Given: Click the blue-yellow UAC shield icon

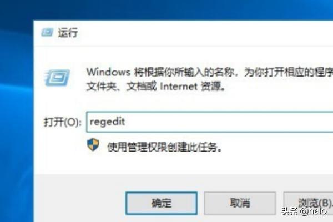Looking at the screenshot, I should click(x=93, y=145).
